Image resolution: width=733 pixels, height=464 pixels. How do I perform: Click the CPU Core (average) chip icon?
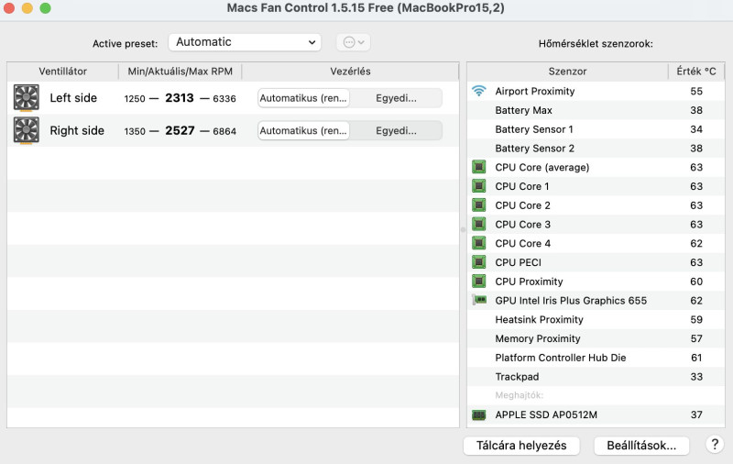click(478, 167)
